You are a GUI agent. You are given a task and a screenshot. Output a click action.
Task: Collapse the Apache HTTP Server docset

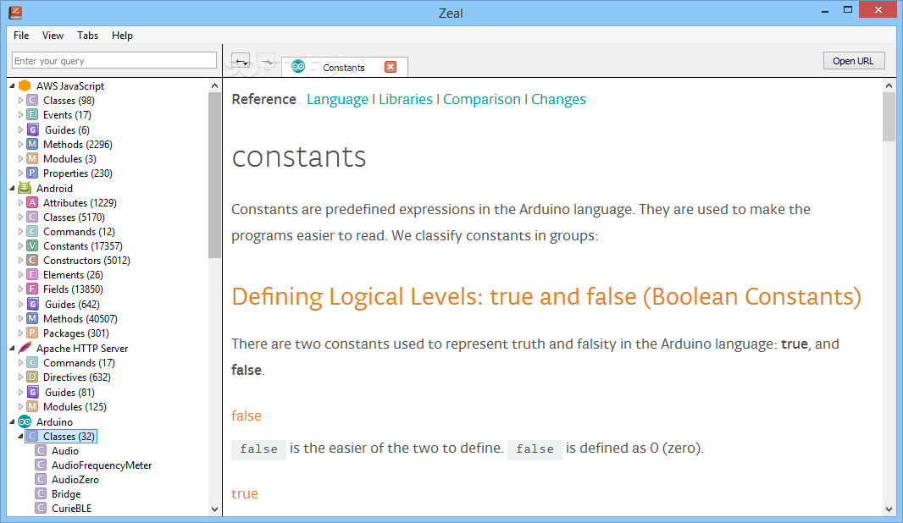click(x=12, y=348)
